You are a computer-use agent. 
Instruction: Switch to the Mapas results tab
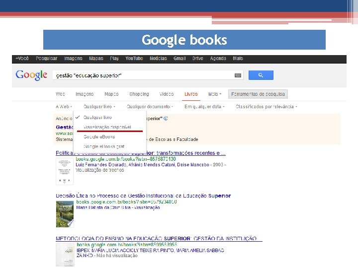coord(111,94)
